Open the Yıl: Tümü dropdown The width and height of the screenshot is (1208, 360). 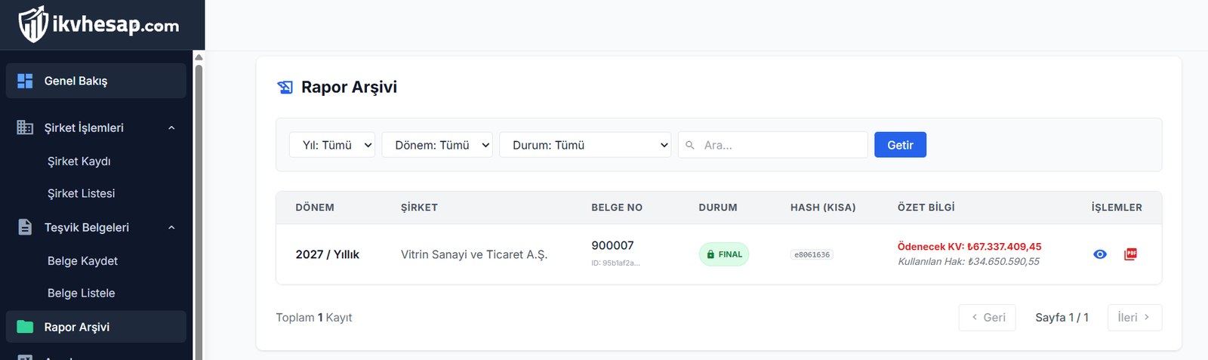tap(332, 145)
